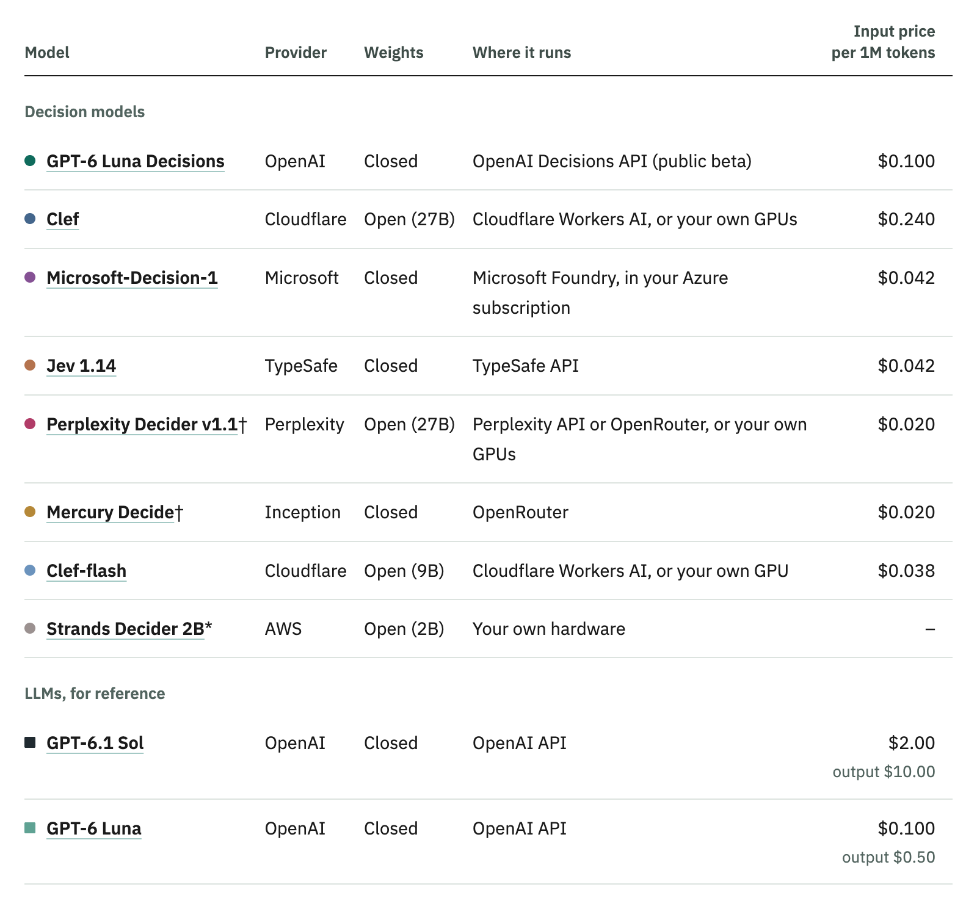Open the GPT-6 Luna Decisions model link
Screen dimensions: 977x909
click(x=136, y=161)
